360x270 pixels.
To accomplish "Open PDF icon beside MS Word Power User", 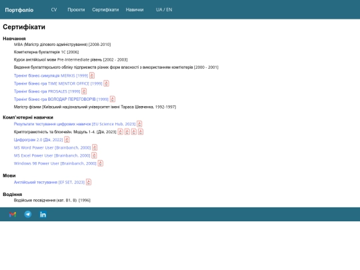I will tap(95, 147).
